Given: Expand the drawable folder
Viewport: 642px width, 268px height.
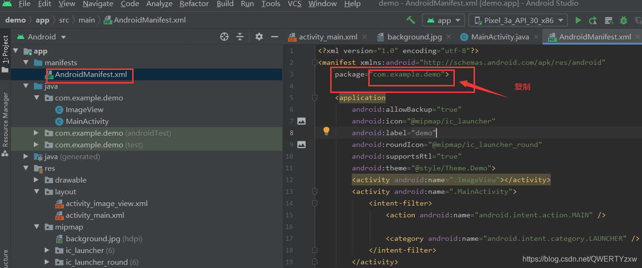Looking at the screenshot, I should tap(37, 180).
